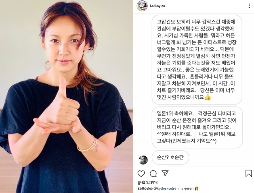Select the 멜론1위 축하해요 message bubble
This screenshot has height=193, width=254.
click(197, 127)
